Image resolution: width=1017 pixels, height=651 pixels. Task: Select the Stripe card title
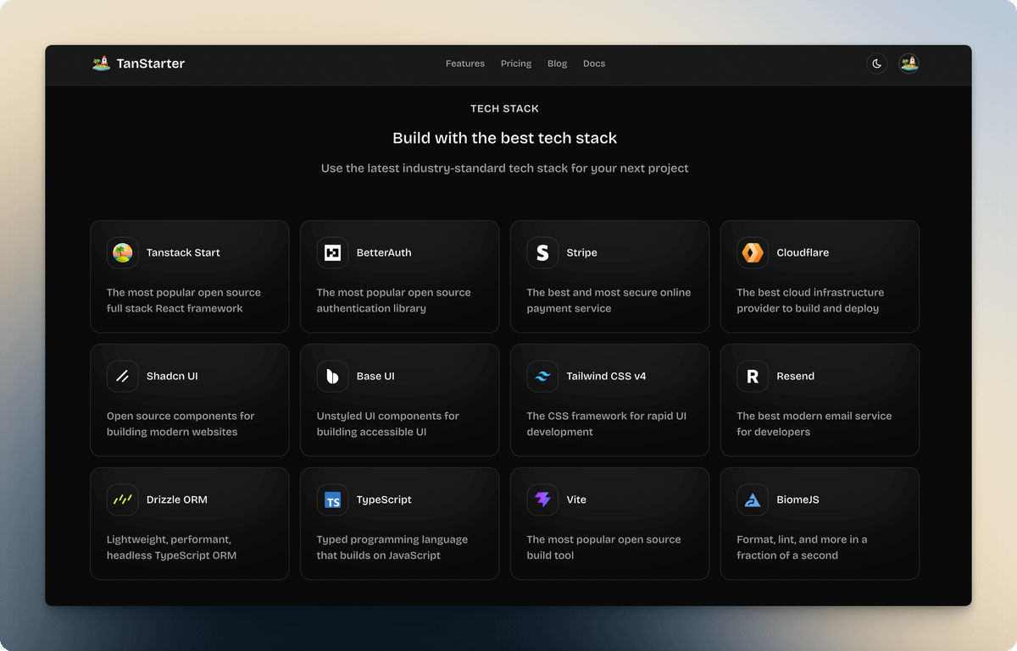(x=582, y=253)
